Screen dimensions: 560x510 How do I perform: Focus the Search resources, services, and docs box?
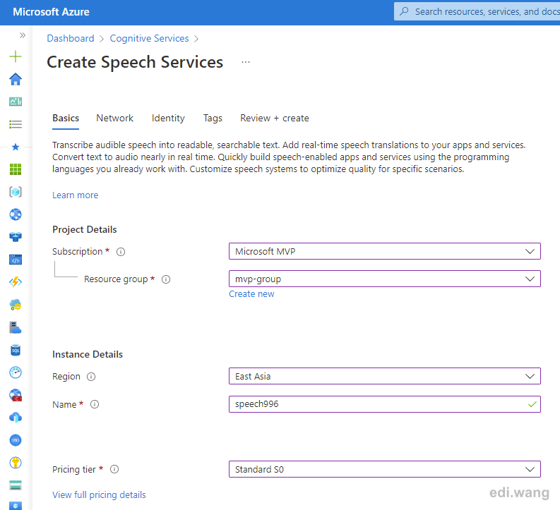(x=477, y=11)
